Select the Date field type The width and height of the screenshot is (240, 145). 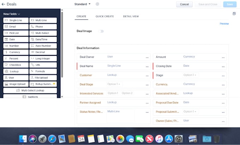[x=16, y=40]
